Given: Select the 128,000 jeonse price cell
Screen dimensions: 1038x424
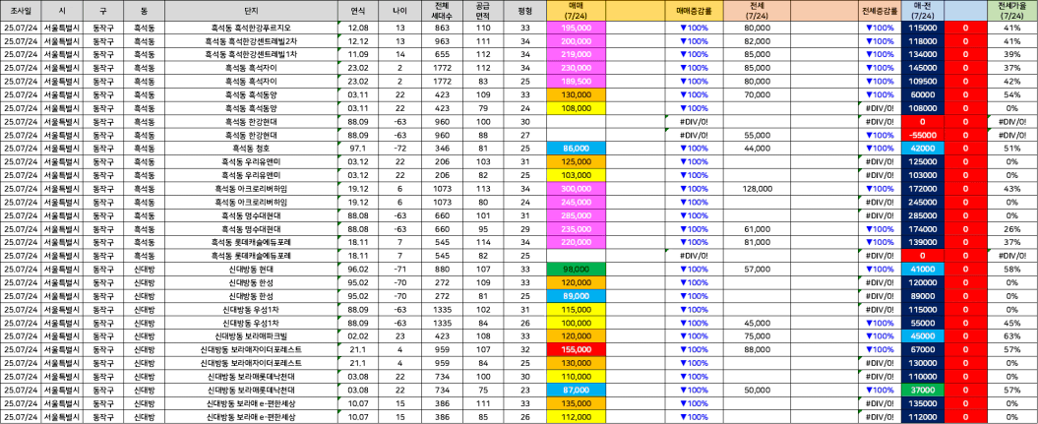Looking at the screenshot, I should [x=757, y=189].
